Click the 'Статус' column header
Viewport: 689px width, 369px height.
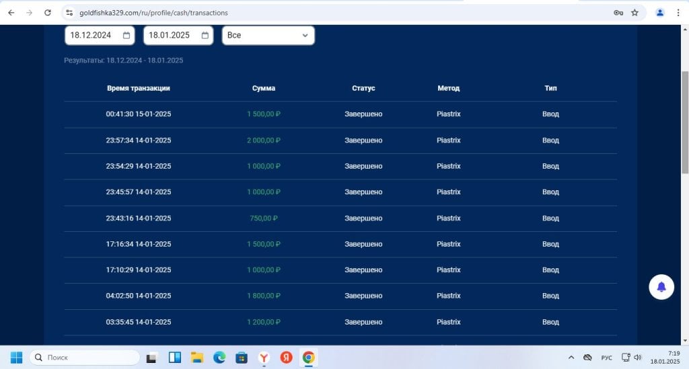point(363,88)
